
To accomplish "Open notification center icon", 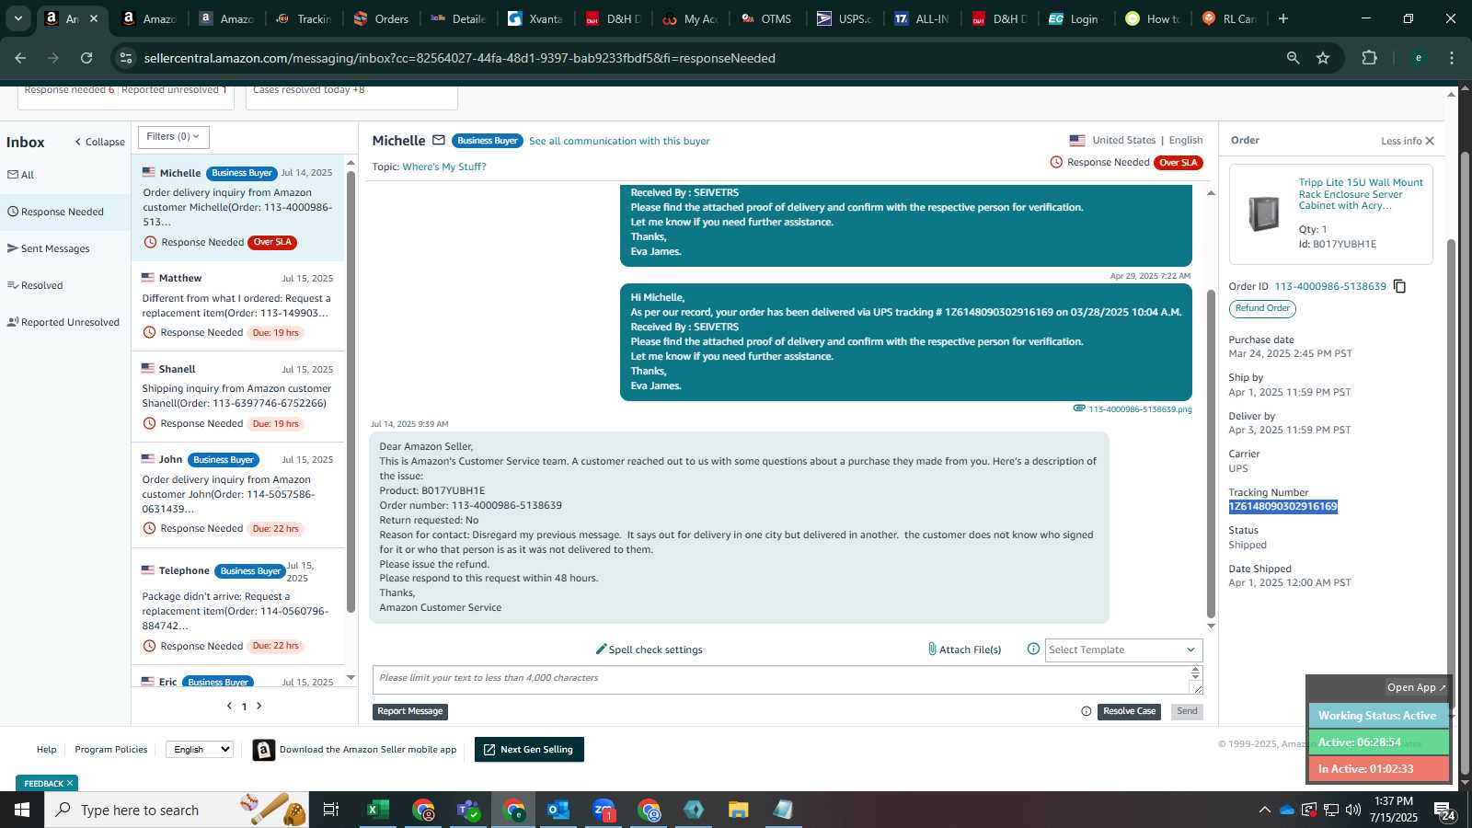I will coord(1444,811).
